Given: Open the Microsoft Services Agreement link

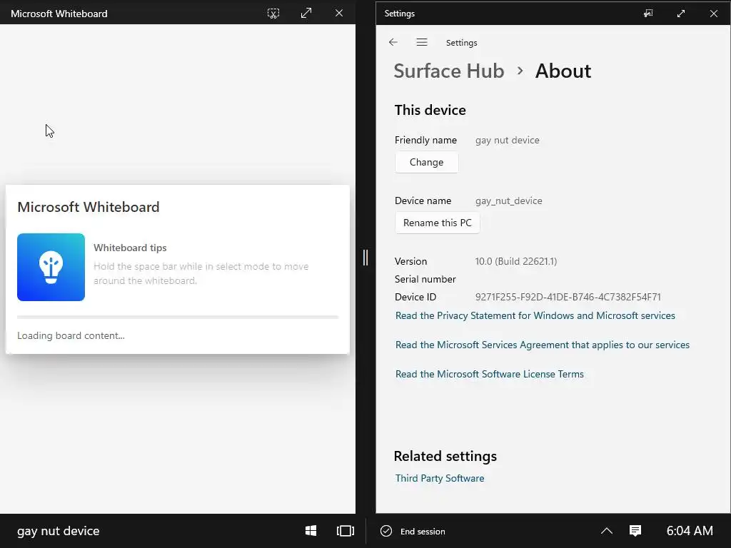Looking at the screenshot, I should click(x=543, y=345).
